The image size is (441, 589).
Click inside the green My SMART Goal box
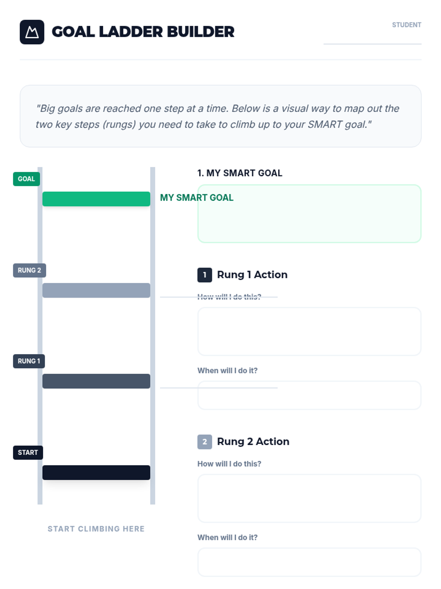click(x=309, y=214)
